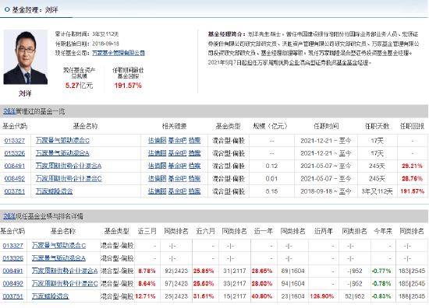This screenshot has height=308, width=429.
Task: Open 万家景气驱动混合C in performance ranking table
Action: [58, 246]
